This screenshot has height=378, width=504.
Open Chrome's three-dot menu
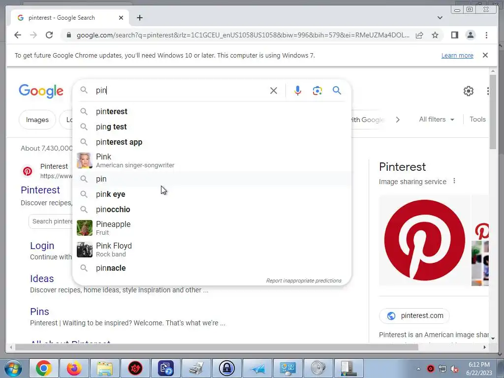pos(486,35)
